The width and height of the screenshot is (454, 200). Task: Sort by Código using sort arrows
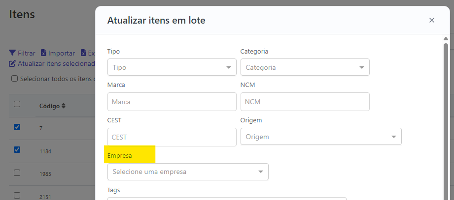(x=64, y=106)
